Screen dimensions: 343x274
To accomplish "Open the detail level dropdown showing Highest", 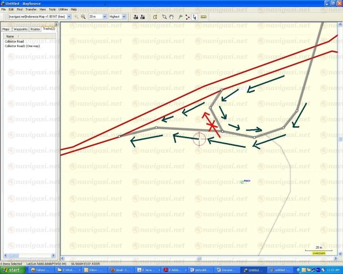I will pyautogui.click(x=123, y=17).
